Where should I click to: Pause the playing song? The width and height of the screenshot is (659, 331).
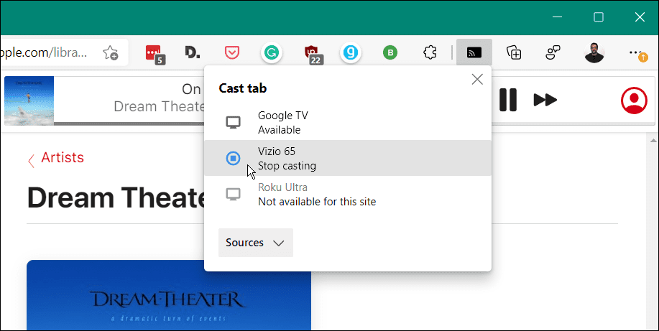point(507,100)
